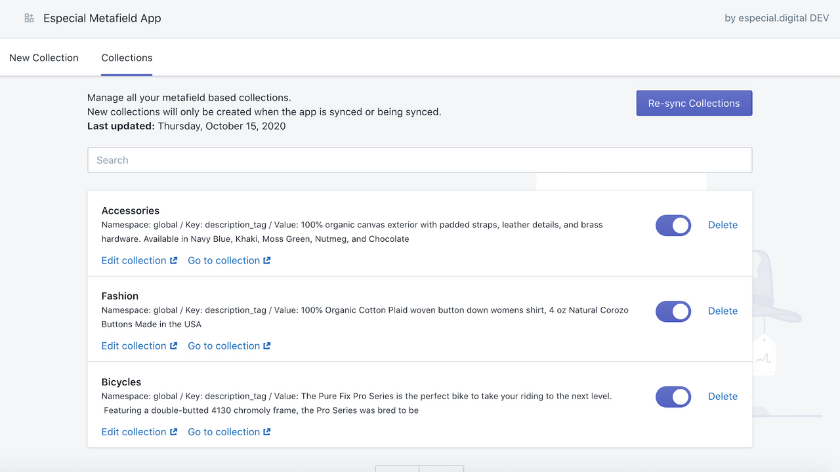Disable the Accessories collection toggle
This screenshot has height=472, width=840.
tap(673, 225)
